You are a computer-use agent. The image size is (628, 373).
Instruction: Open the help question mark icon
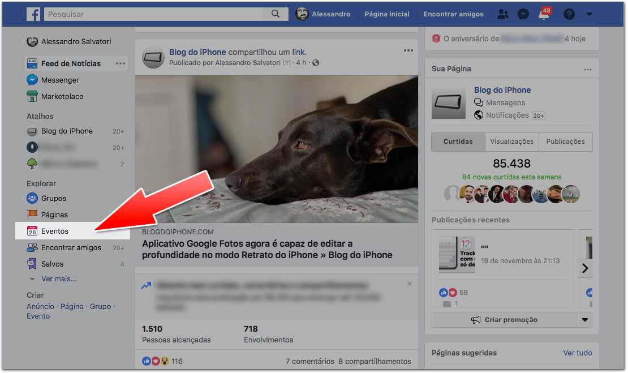pos(569,14)
